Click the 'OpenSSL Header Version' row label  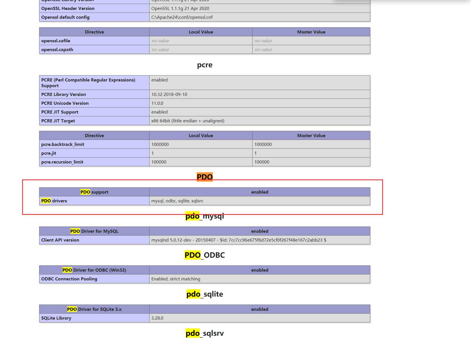68,9
